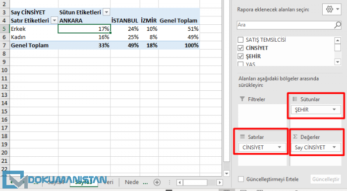Click the SATIŞ TEMSİLCİSİ field name
The width and height of the screenshot is (347, 191).
tap(266, 40)
